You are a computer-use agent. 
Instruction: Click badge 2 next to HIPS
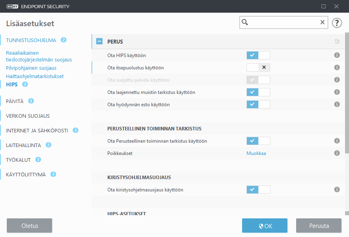click(25, 84)
